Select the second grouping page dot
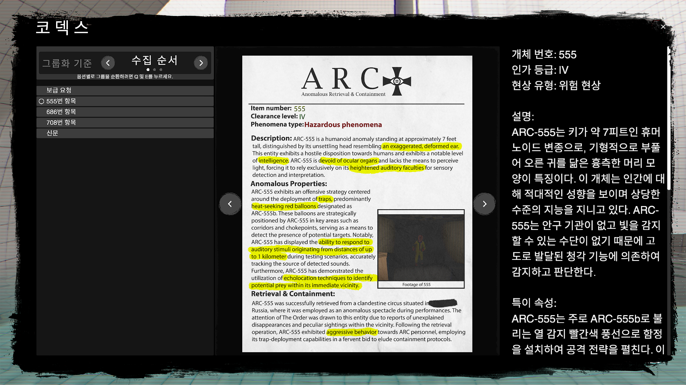Screen dimensions: 686x385 click(x=154, y=70)
